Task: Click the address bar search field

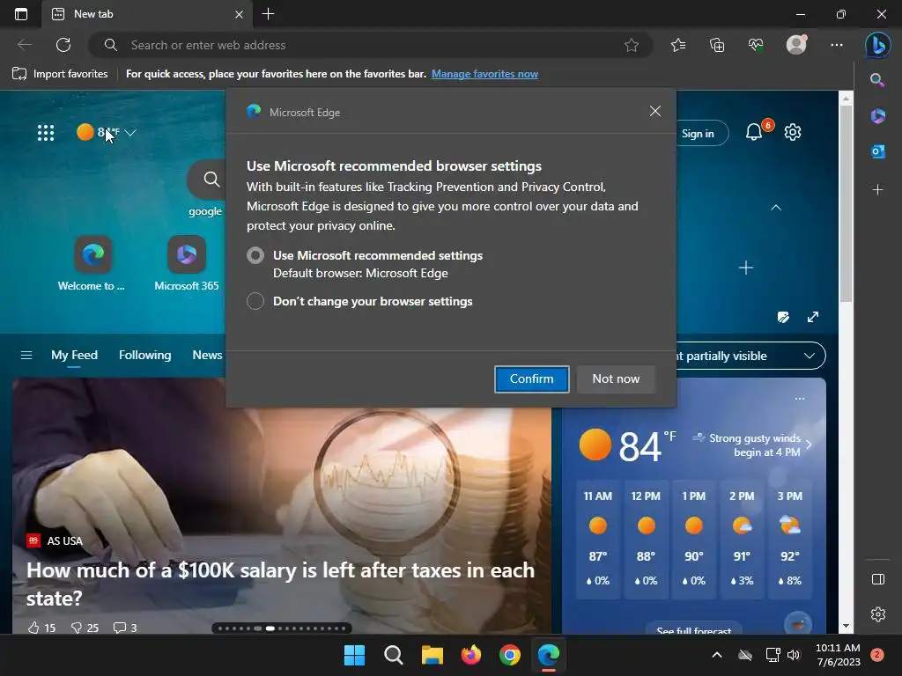Action: [x=371, y=45]
